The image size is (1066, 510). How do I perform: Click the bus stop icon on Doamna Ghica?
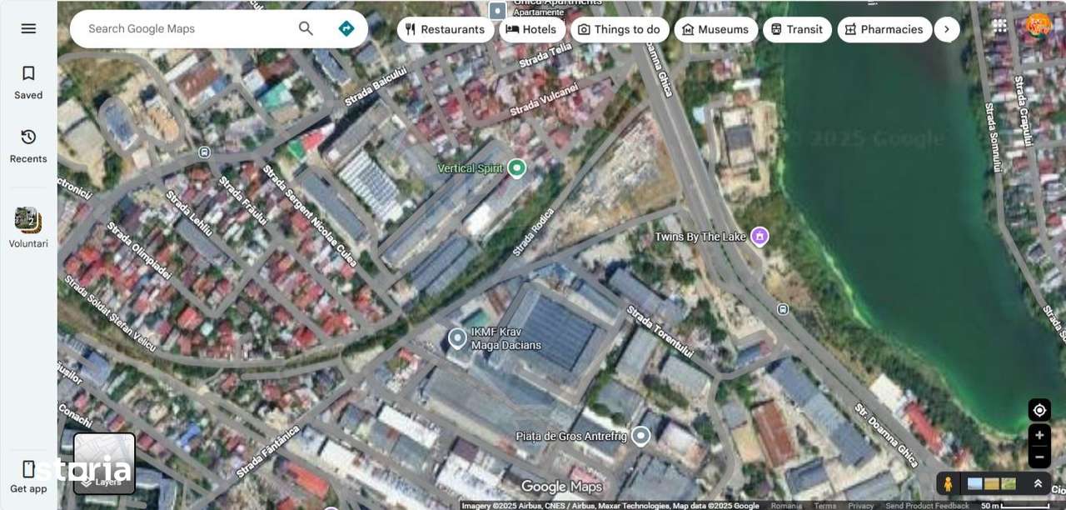(x=783, y=309)
